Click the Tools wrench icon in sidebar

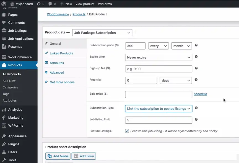[x=4, y=160]
